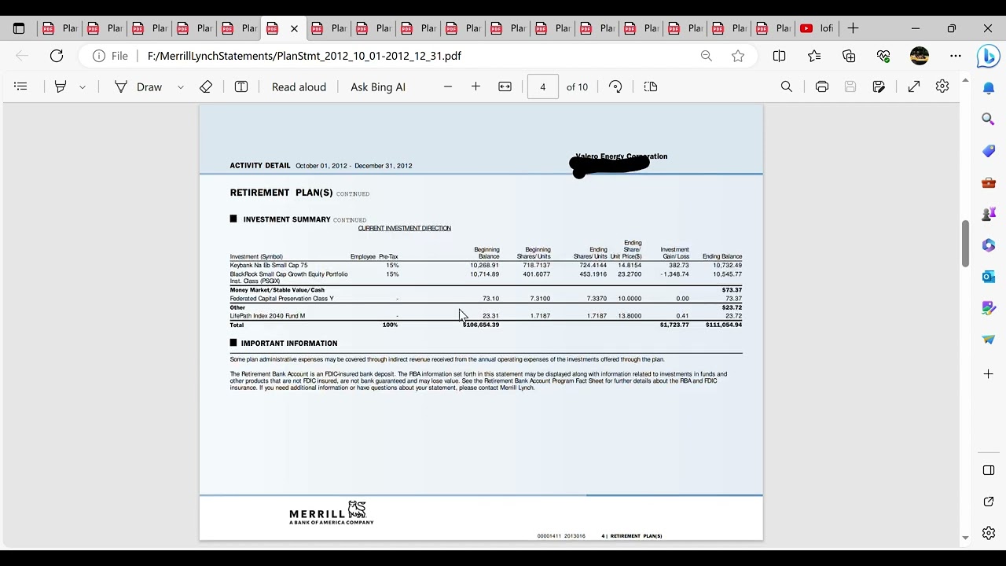Open PDF toolbar settings gear
The width and height of the screenshot is (1006, 566).
tap(942, 86)
